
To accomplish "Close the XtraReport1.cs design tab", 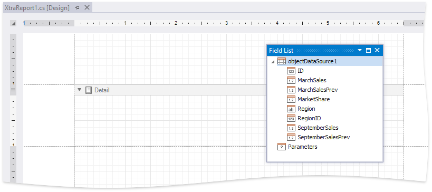I will (x=87, y=8).
